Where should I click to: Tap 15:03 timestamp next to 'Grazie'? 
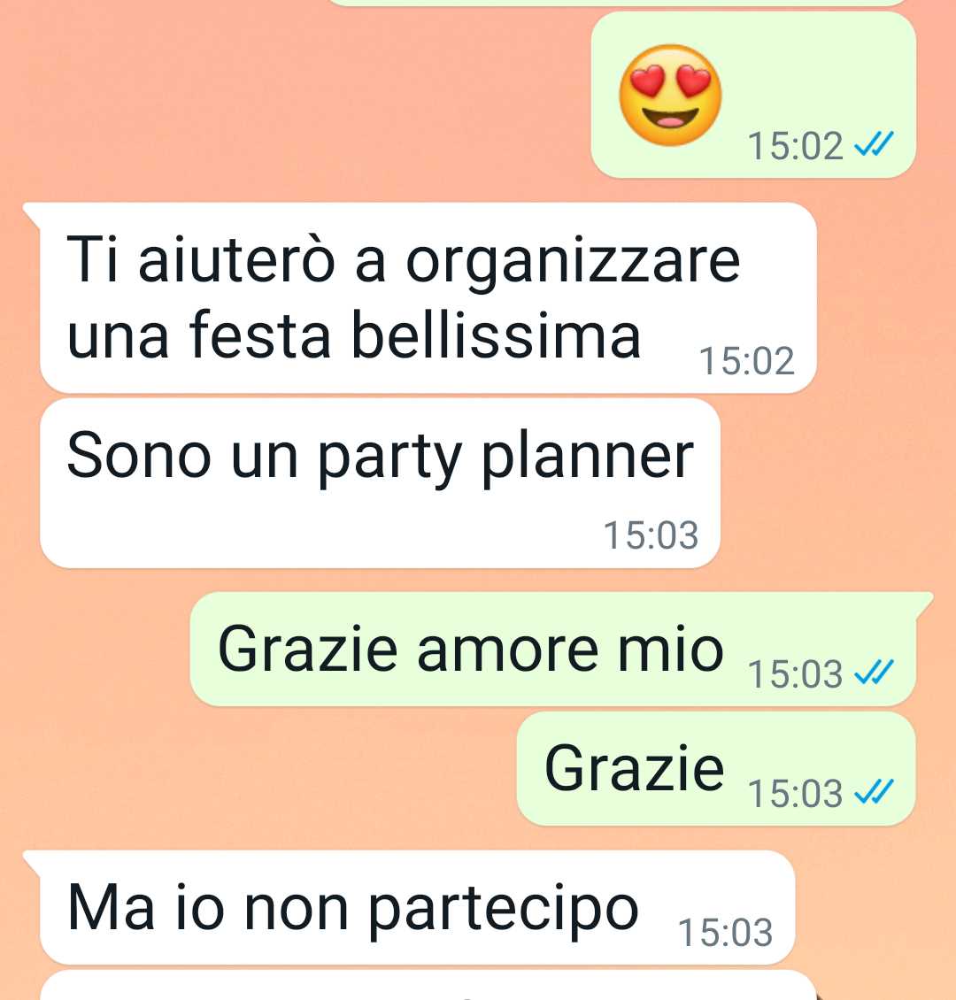point(795,794)
